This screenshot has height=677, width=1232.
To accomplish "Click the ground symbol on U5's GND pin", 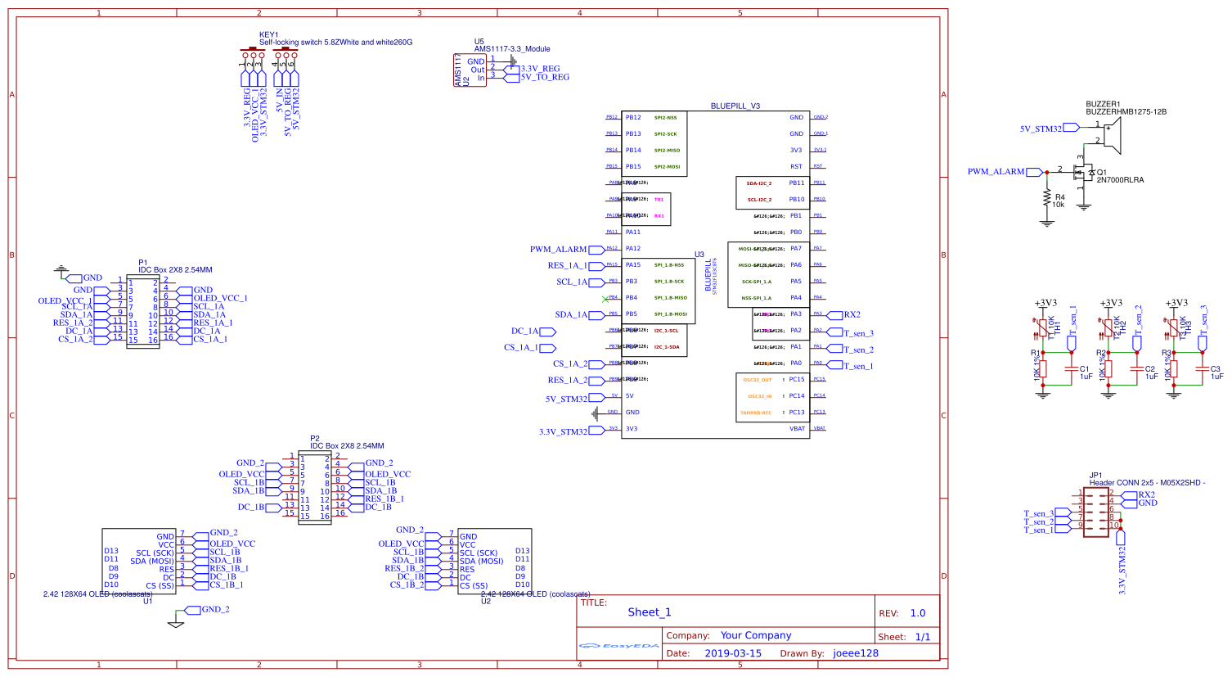I will (513, 60).
